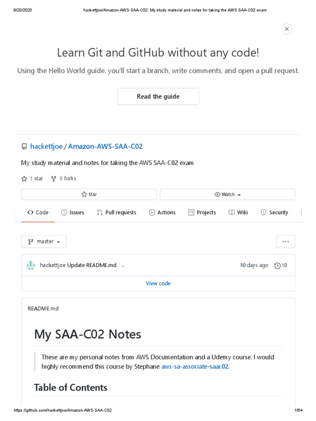The width and height of the screenshot is (316, 421).
Task: Click the star count icon
Action: pos(24,178)
